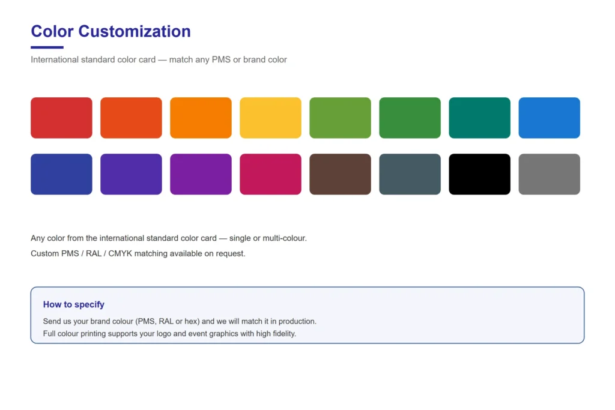Click the line 'Any color from the international standard color card'
Viewport: 615px width, 410px height.
point(169,238)
